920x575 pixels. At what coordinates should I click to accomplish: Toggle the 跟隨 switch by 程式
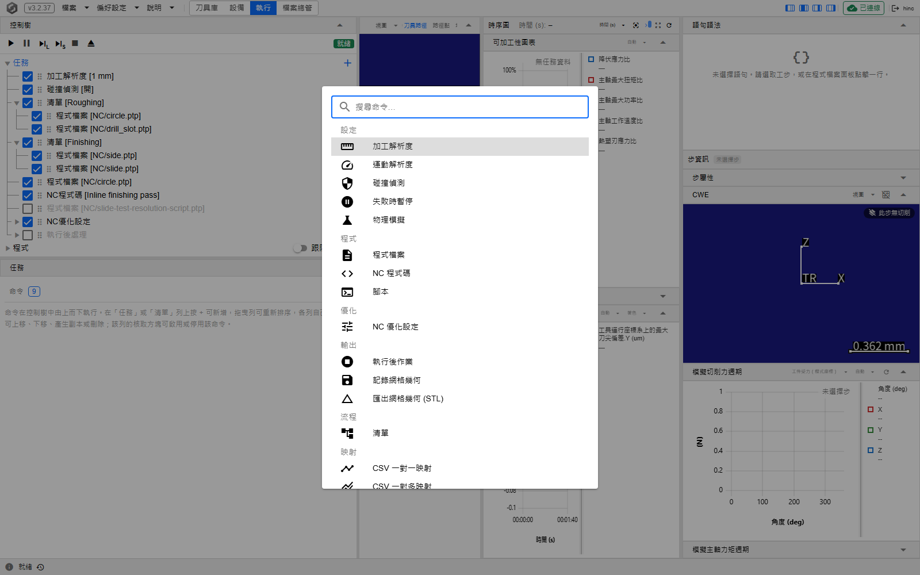pos(300,248)
